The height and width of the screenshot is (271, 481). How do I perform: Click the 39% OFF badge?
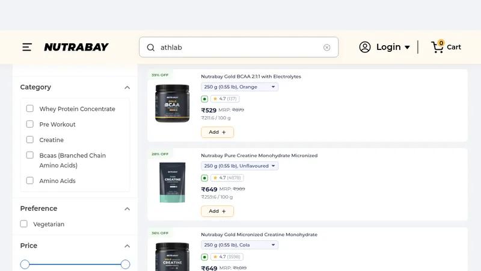point(160,75)
